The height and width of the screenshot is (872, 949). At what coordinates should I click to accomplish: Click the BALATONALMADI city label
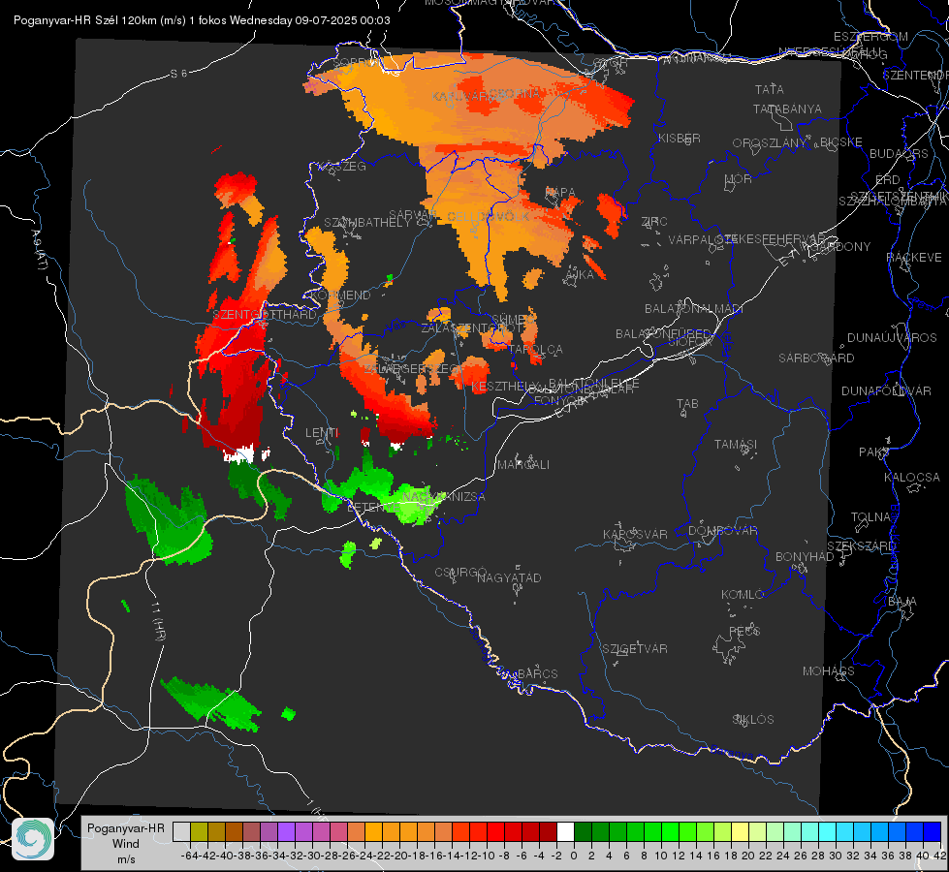(x=694, y=309)
